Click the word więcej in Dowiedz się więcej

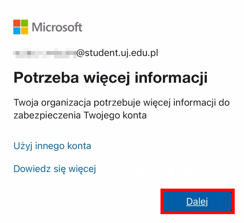click(82, 169)
